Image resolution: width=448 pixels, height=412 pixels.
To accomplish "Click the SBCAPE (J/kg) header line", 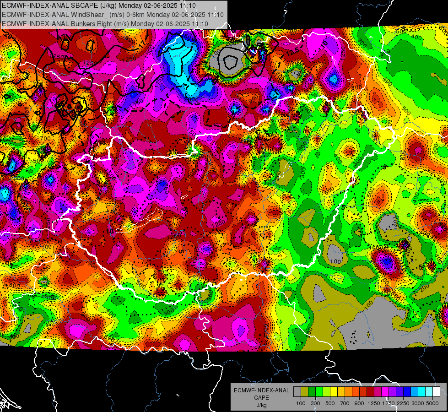I will (x=99, y=5).
